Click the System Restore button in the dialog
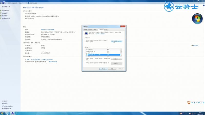The image size is (205, 115). pyautogui.click(x=117, y=41)
